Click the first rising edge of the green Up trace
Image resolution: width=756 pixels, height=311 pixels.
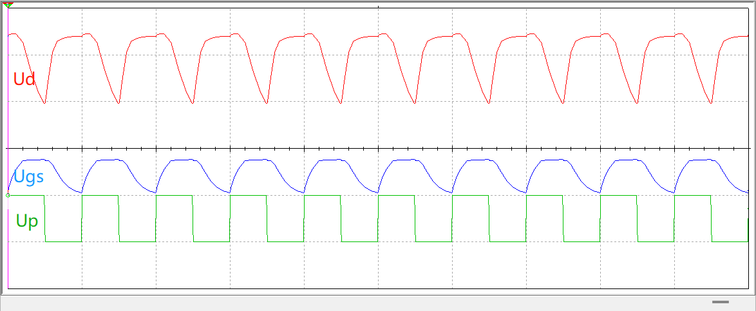tap(82, 219)
